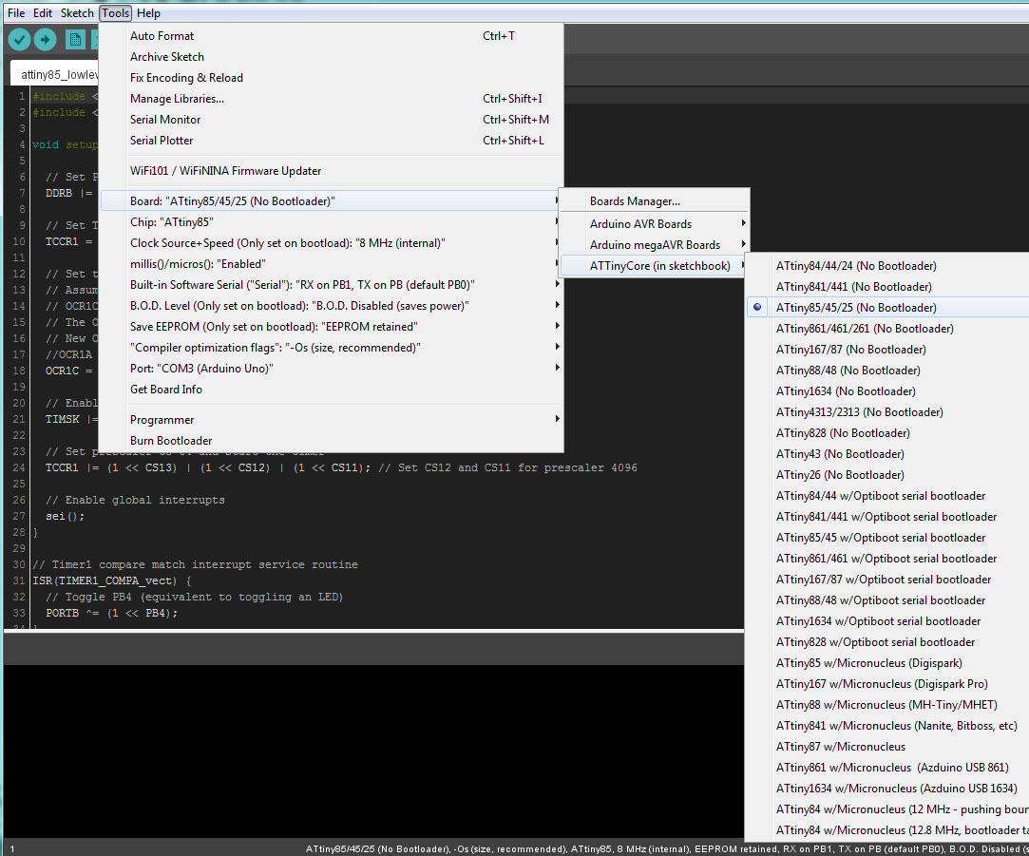
Task: Open the Serial Monitor
Action: 332,120
